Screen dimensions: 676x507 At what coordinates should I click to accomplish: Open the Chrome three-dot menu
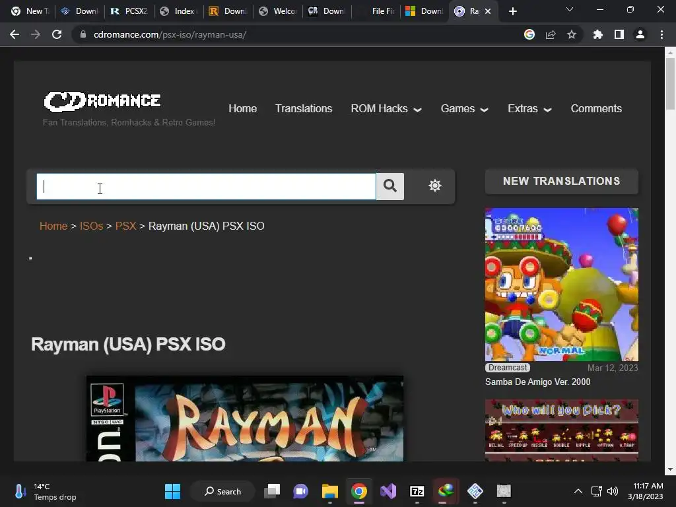(661, 34)
